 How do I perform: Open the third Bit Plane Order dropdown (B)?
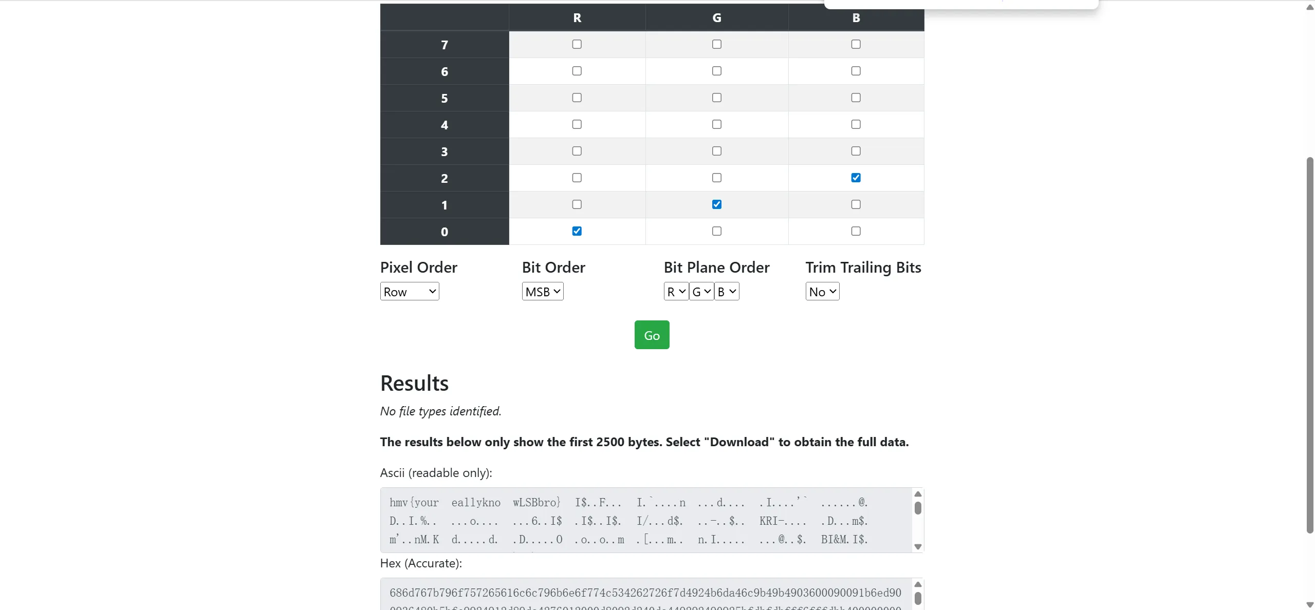[x=727, y=292]
